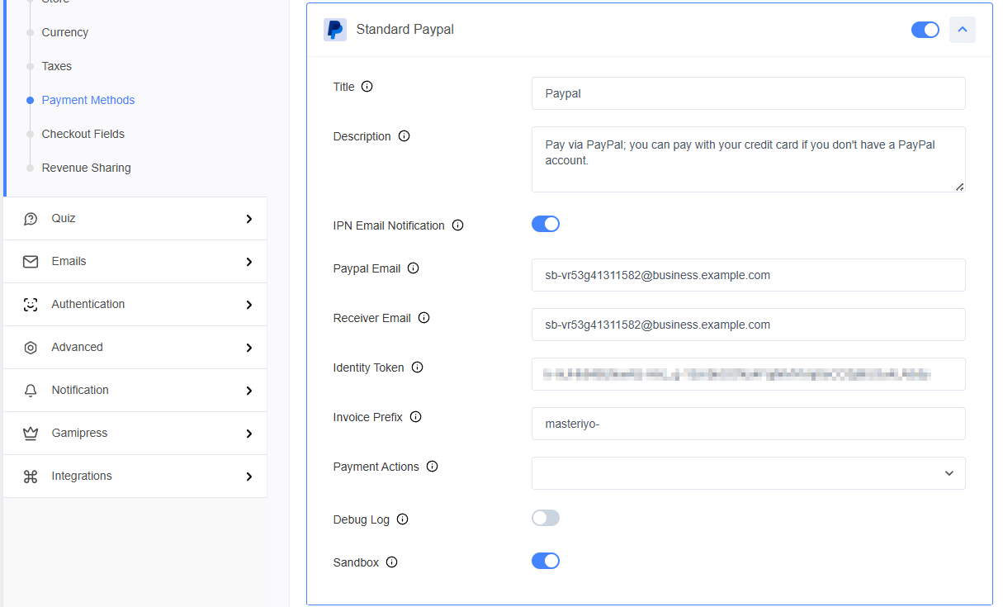Click the Advanced hexagon icon
Screen dimensions: 1003x607
(x=31, y=348)
